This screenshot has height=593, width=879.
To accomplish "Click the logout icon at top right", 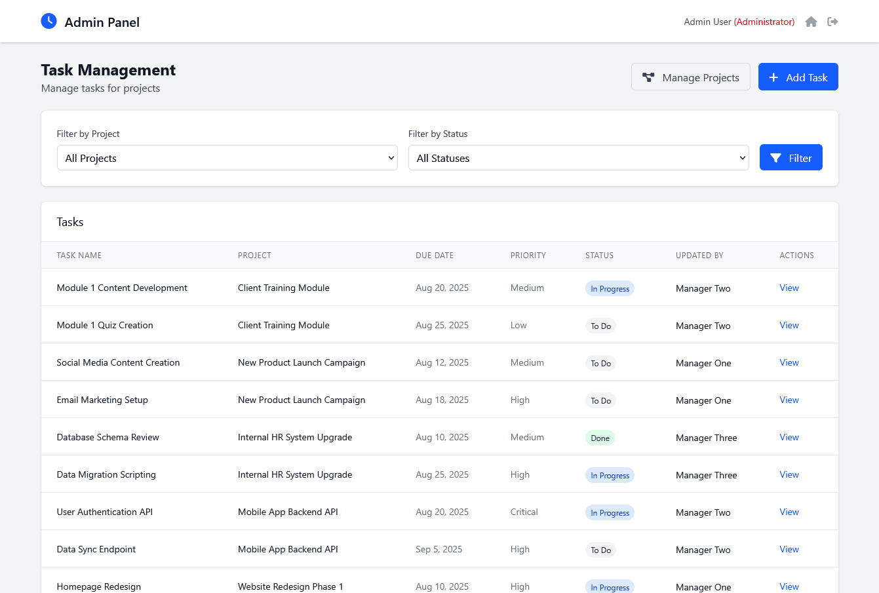I will click(832, 22).
